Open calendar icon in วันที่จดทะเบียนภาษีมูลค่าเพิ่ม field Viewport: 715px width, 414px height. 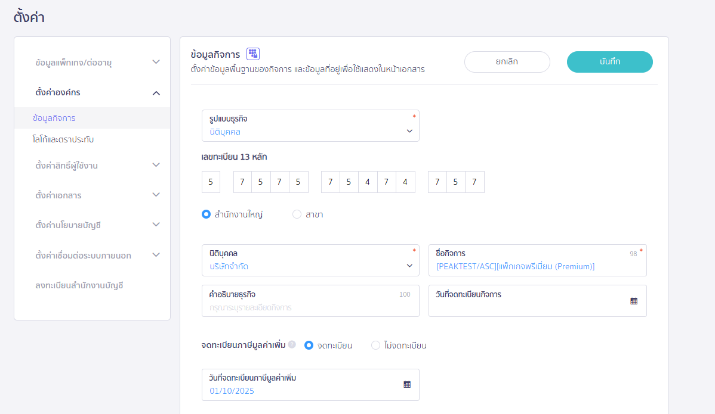(x=407, y=385)
